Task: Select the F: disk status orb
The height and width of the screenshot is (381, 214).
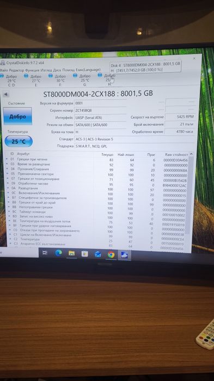Action: pyautogui.click(x=51, y=76)
